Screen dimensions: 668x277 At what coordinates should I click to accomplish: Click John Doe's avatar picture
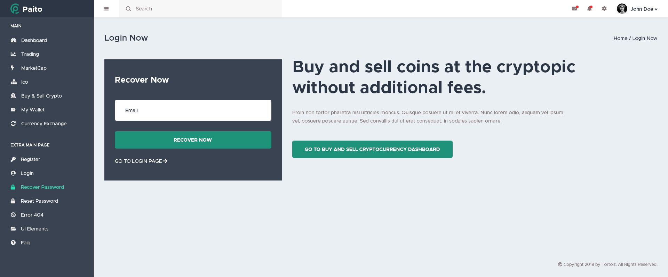[x=622, y=9]
